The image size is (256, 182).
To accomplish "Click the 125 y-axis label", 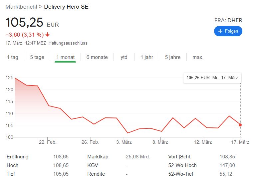I will (9, 78).
